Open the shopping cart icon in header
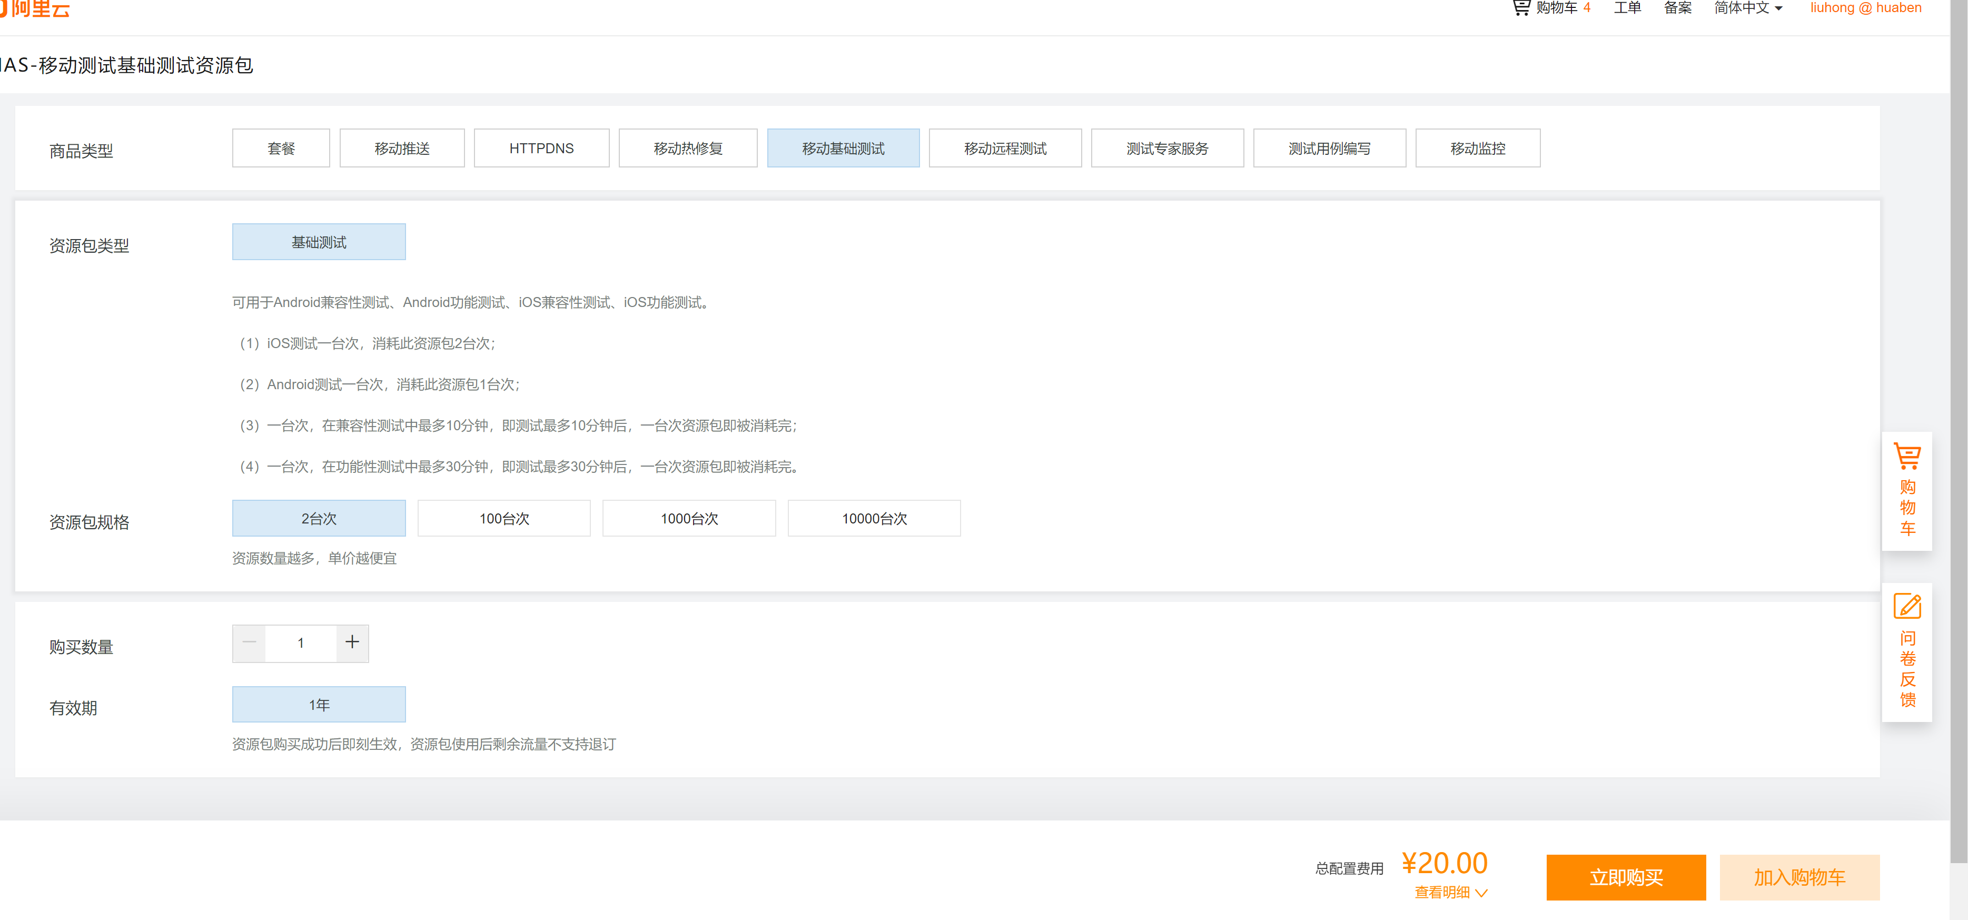The width and height of the screenshot is (1968, 920). pyautogui.click(x=1521, y=8)
